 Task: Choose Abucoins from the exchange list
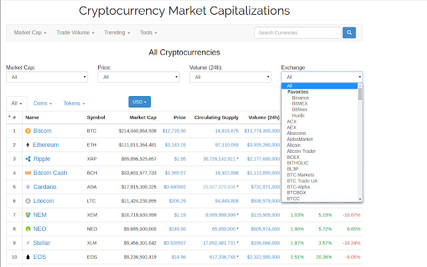(x=296, y=133)
